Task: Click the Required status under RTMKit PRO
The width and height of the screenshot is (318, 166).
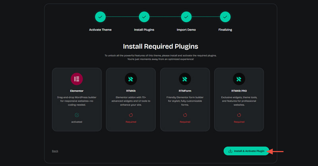Action: (x=239, y=122)
